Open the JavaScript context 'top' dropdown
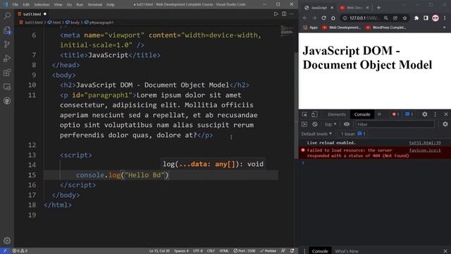 pyautogui.click(x=330, y=124)
